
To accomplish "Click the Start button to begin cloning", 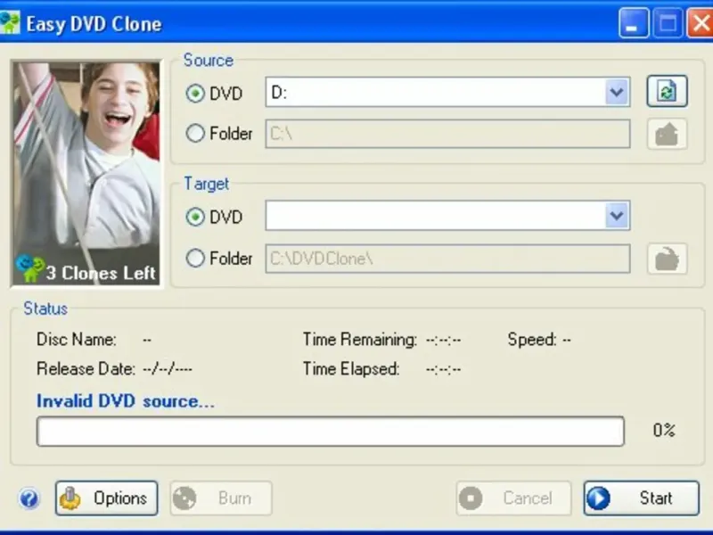I will point(641,498).
